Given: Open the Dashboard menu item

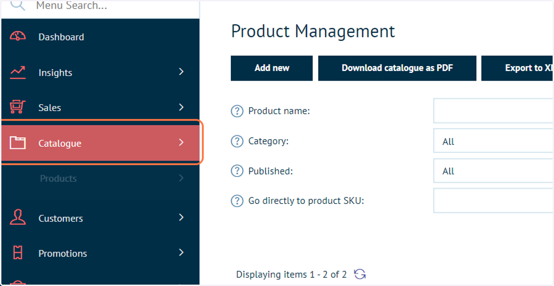Looking at the screenshot, I should [100, 37].
